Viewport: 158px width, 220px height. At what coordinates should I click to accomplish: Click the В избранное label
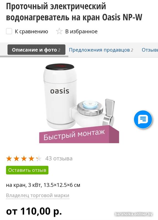pos(81,31)
